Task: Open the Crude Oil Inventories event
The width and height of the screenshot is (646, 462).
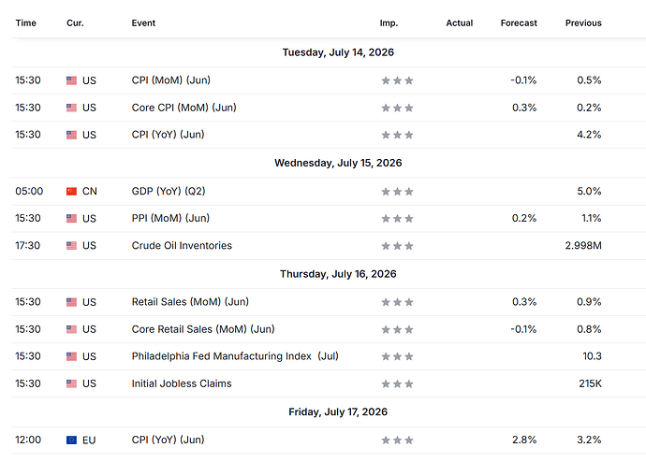Action: pos(182,246)
